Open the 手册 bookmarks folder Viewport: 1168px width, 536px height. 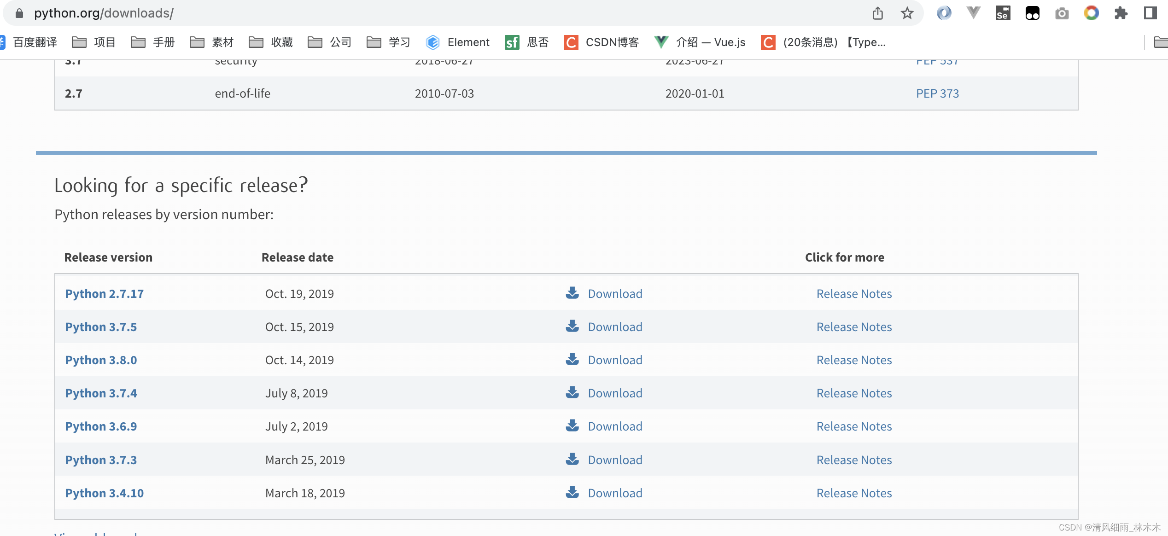click(x=152, y=42)
